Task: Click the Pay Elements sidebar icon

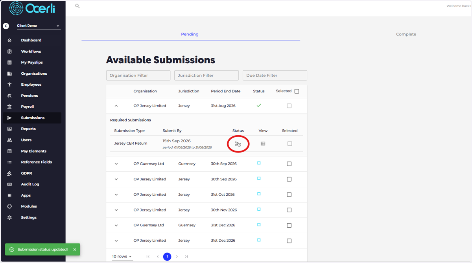Action: (x=9, y=151)
